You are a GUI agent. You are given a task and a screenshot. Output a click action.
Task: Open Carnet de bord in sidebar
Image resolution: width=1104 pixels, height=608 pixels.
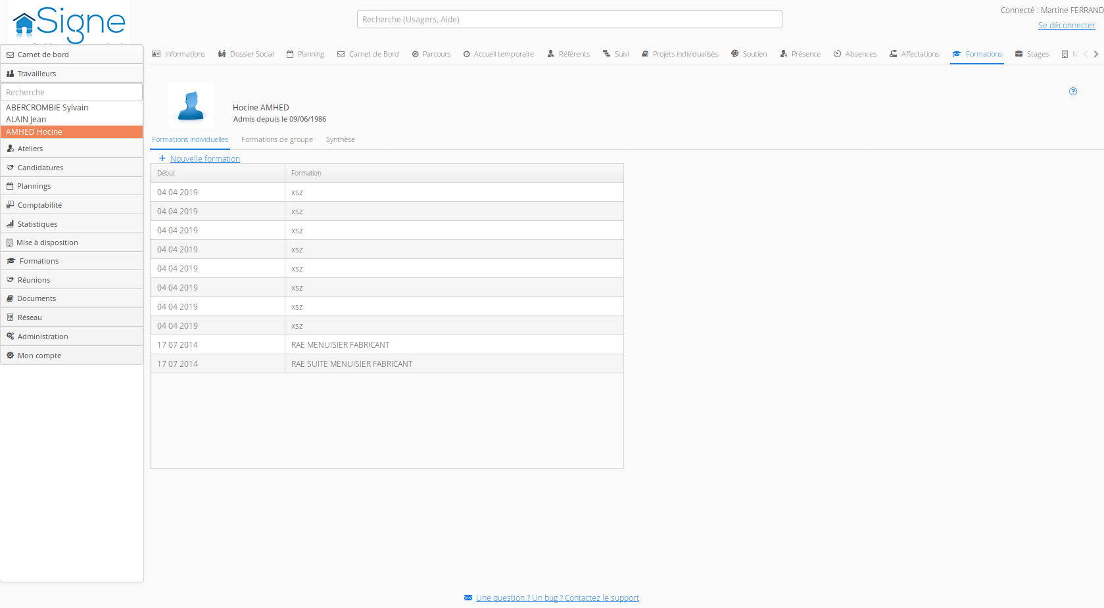click(x=72, y=55)
